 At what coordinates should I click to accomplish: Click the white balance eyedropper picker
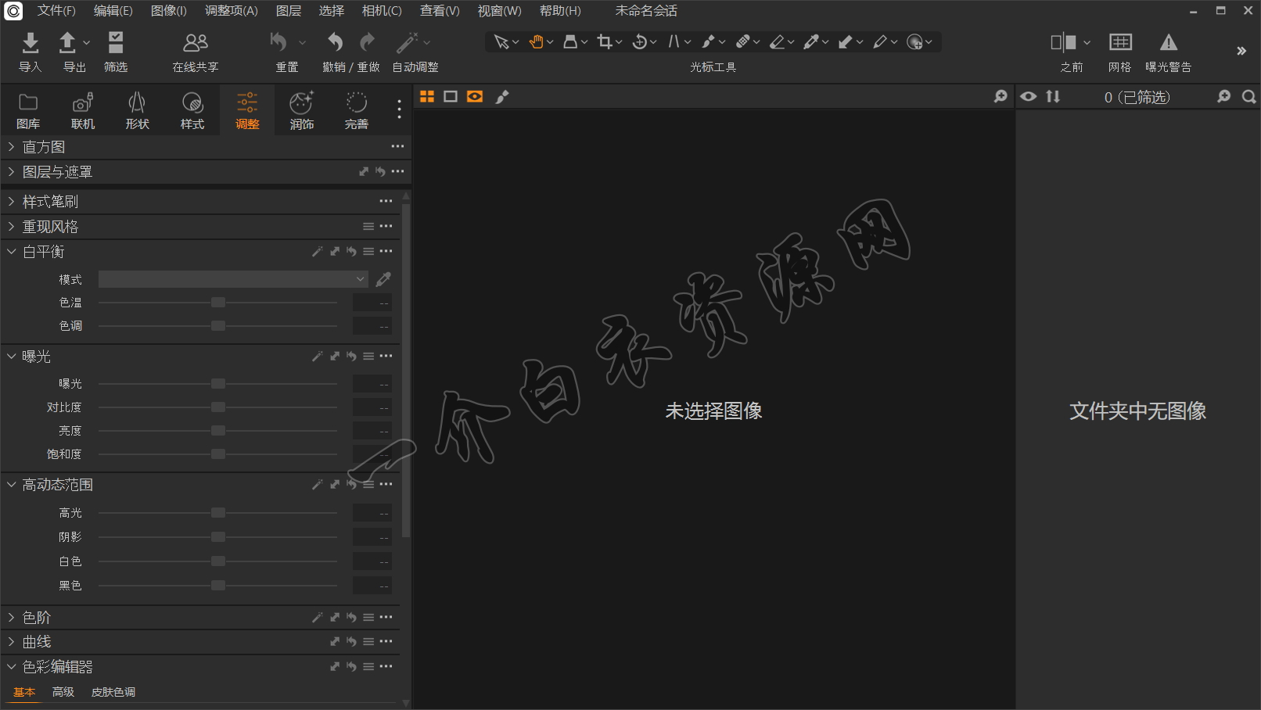pos(383,279)
